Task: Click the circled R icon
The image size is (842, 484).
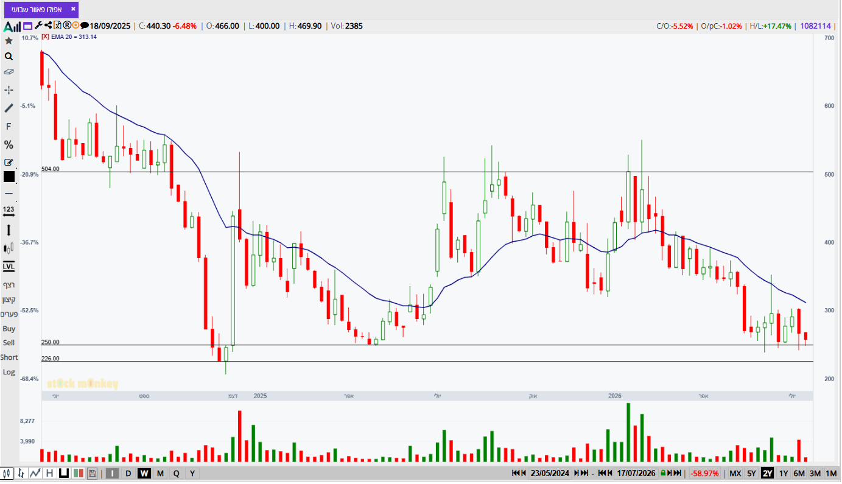Action: pos(66,26)
